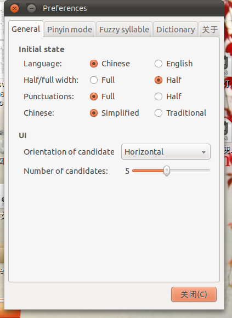This screenshot has height=318, width=232.
Task: Select the General tab
Action: pyautogui.click(x=26, y=29)
